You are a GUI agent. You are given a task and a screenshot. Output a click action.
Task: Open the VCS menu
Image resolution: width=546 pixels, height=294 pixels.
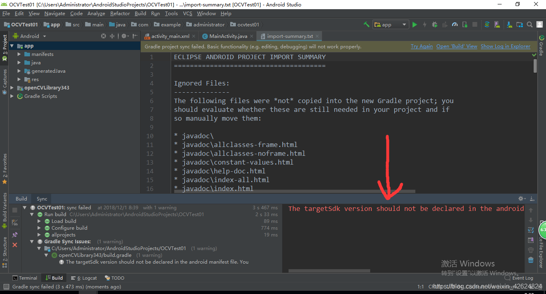pos(187,13)
